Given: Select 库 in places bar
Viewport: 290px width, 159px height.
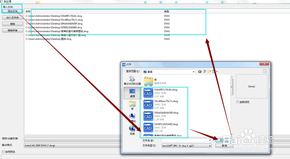Looking at the screenshot, I should pos(132,105).
